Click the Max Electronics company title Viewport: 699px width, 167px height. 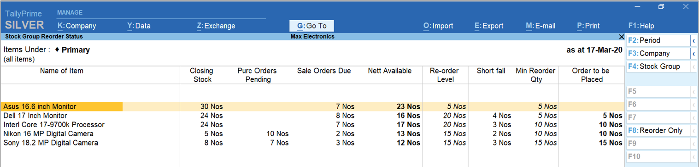pos(312,36)
